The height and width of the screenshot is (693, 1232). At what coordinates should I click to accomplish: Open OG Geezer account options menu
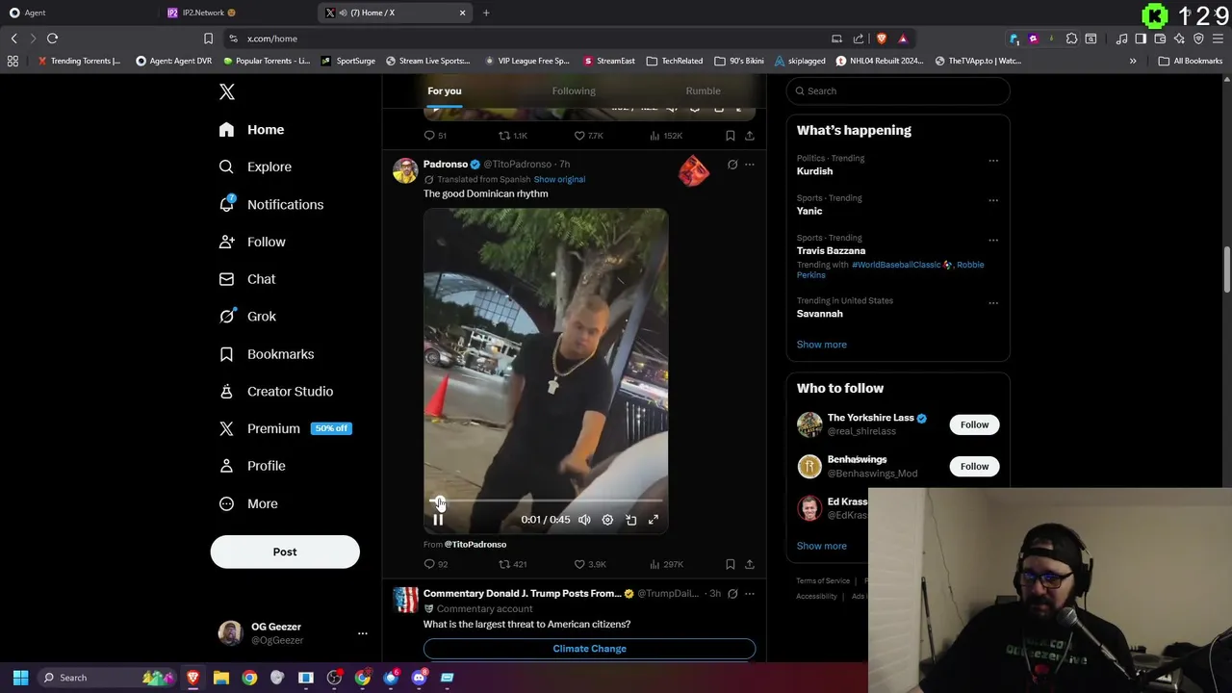pyautogui.click(x=362, y=633)
